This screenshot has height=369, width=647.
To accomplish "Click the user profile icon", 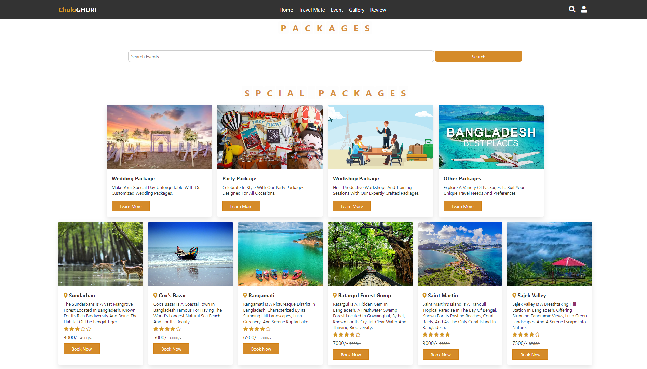I will (x=584, y=9).
